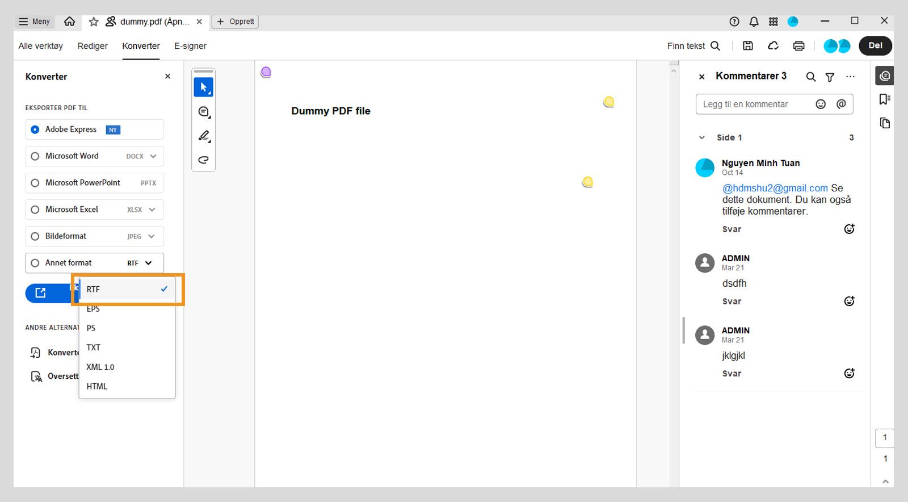Viewport: 908px width, 502px height.
Task: Star the dummy.pdf tab as favorite
Action: click(94, 22)
